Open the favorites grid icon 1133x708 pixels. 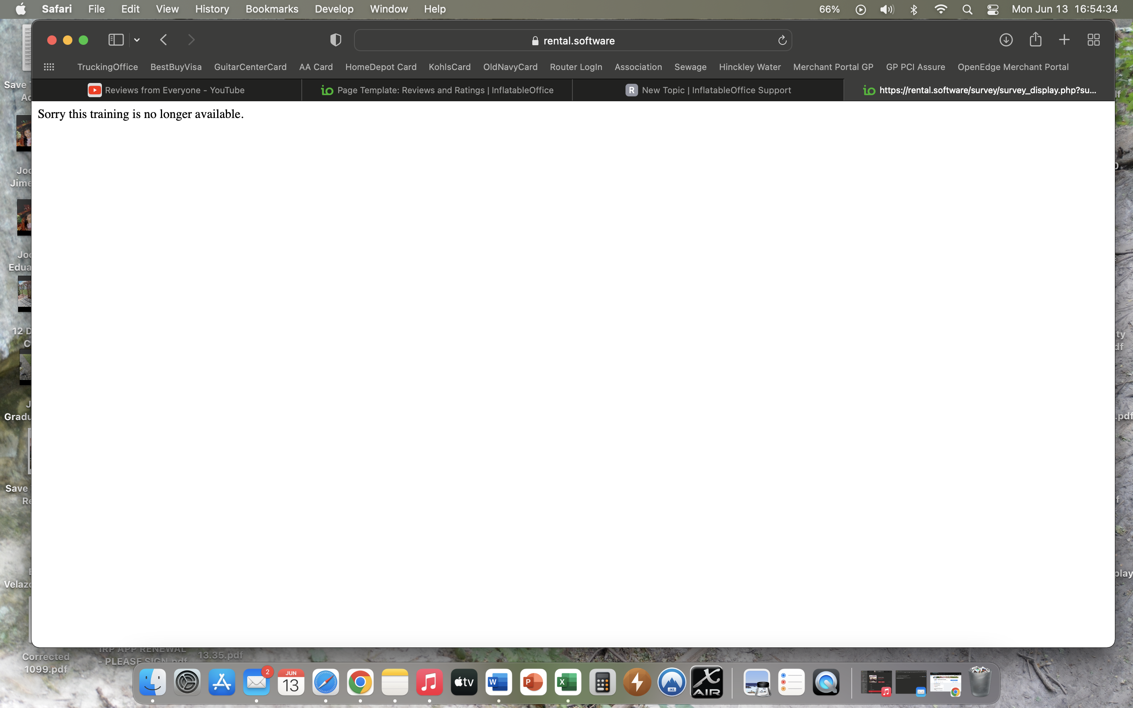coord(49,67)
